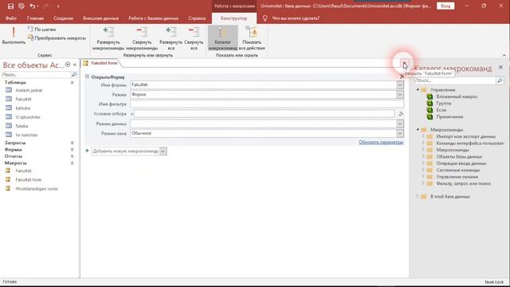
Task: Collapse the ribbon with the chevron
Action: tap(504, 55)
